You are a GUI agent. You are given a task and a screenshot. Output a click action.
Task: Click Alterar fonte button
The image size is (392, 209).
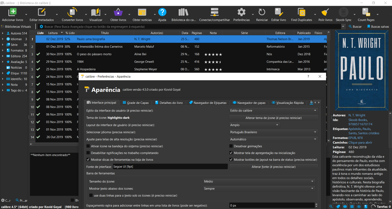273,167
